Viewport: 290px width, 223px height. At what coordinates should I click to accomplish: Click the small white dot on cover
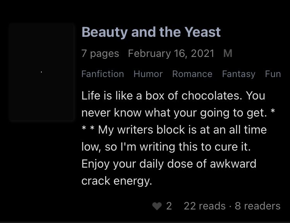coord(41,72)
